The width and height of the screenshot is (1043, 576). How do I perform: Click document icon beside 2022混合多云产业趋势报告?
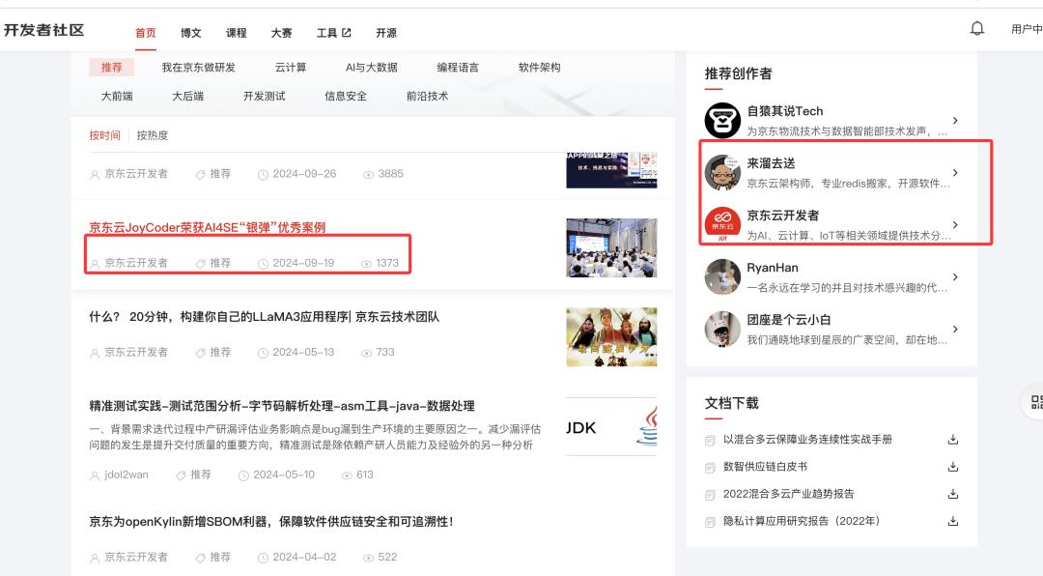point(710,495)
